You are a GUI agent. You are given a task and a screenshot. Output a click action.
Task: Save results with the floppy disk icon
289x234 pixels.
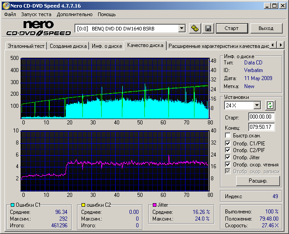pyautogui.click(x=208, y=28)
